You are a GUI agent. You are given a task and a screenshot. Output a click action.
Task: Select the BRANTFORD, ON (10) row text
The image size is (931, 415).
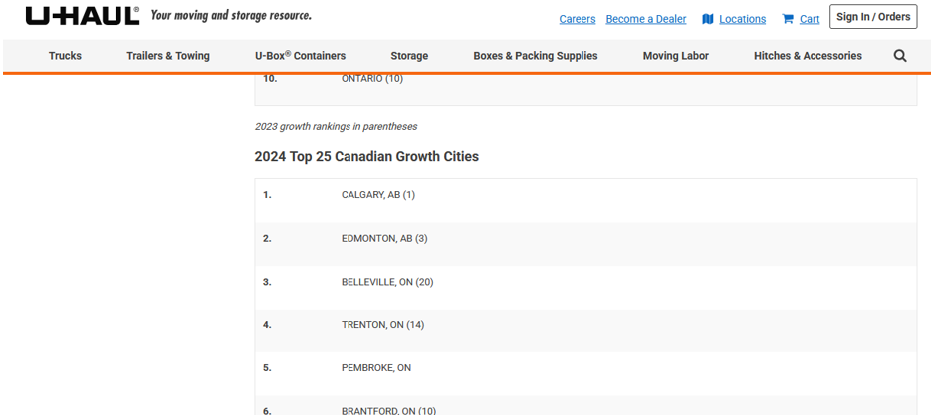point(388,411)
